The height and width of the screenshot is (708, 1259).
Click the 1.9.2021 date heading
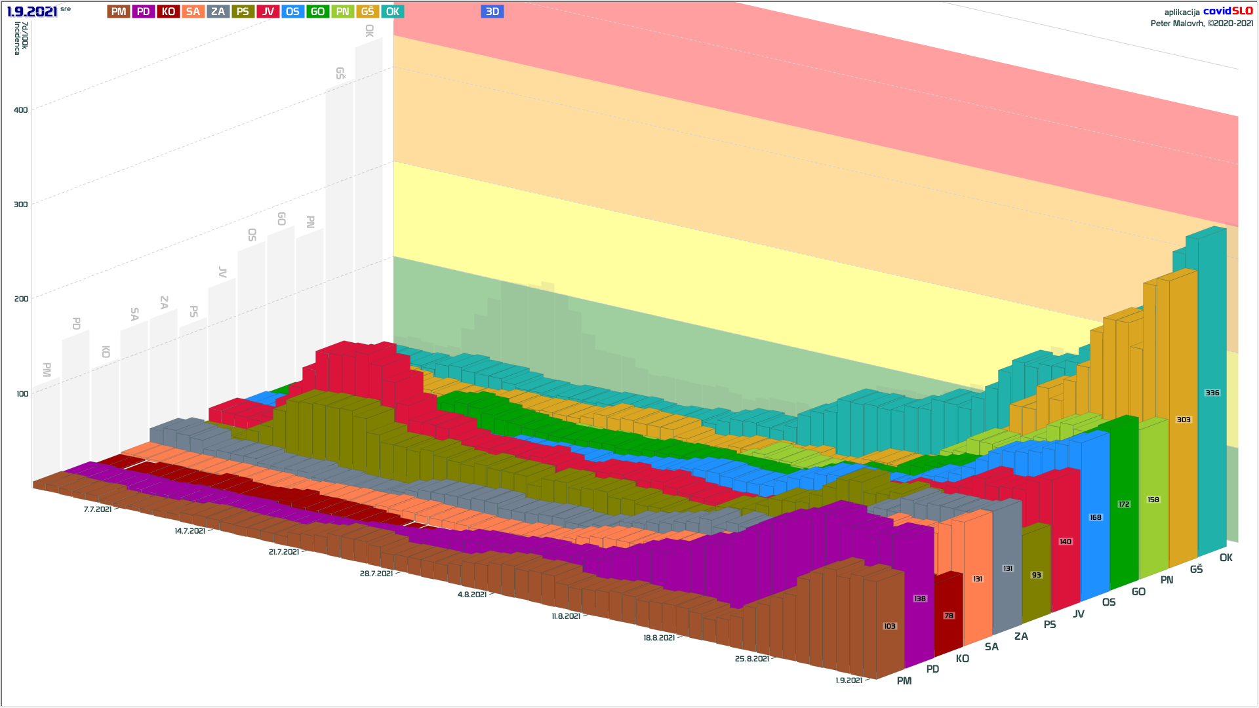click(32, 12)
